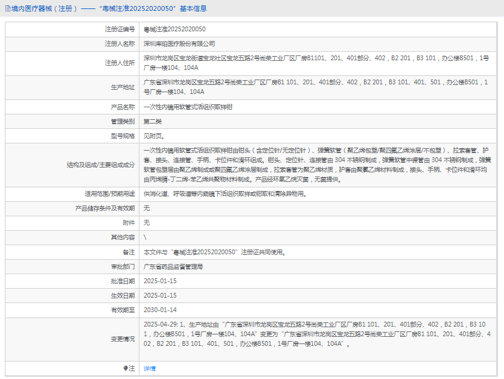Click the 附件 row label
The height and width of the screenshot is (379, 504).
[x=129, y=223]
